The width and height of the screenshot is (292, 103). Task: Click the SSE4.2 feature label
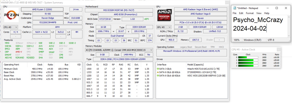tap(30, 46)
